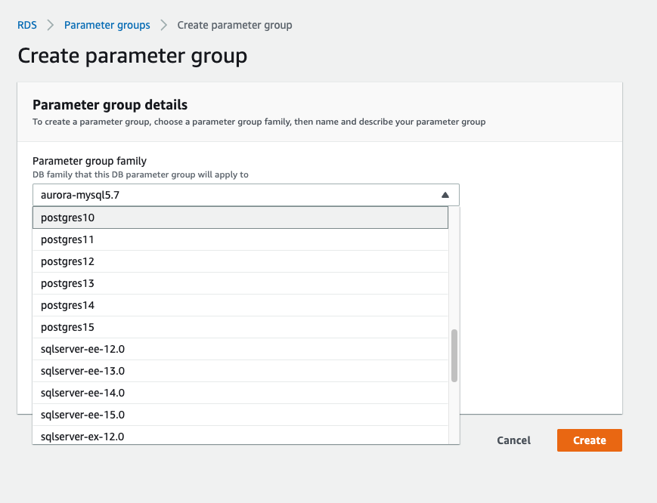Select postgres10 from the list

(x=240, y=218)
